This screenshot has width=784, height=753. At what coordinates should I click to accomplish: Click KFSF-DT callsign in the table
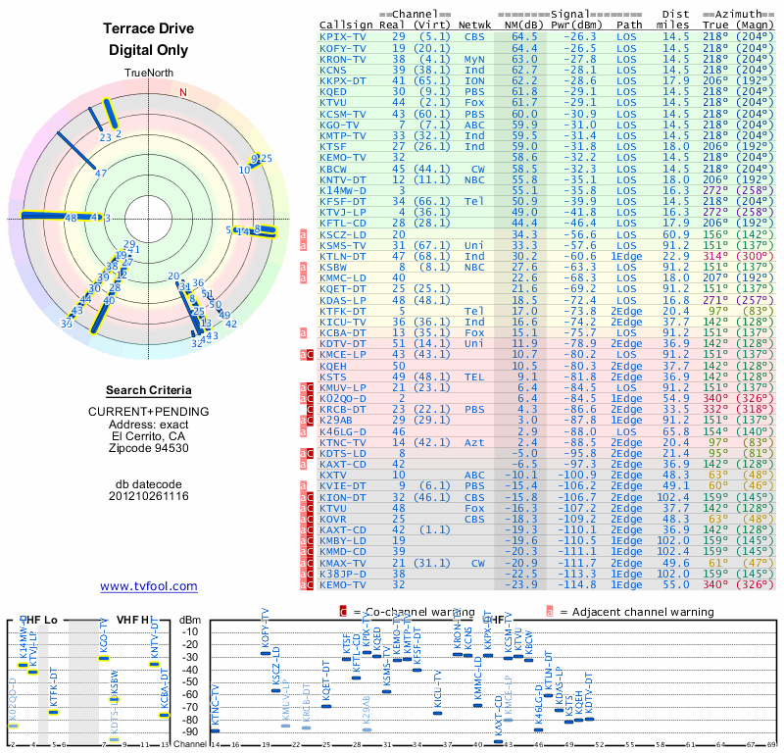pyautogui.click(x=343, y=202)
